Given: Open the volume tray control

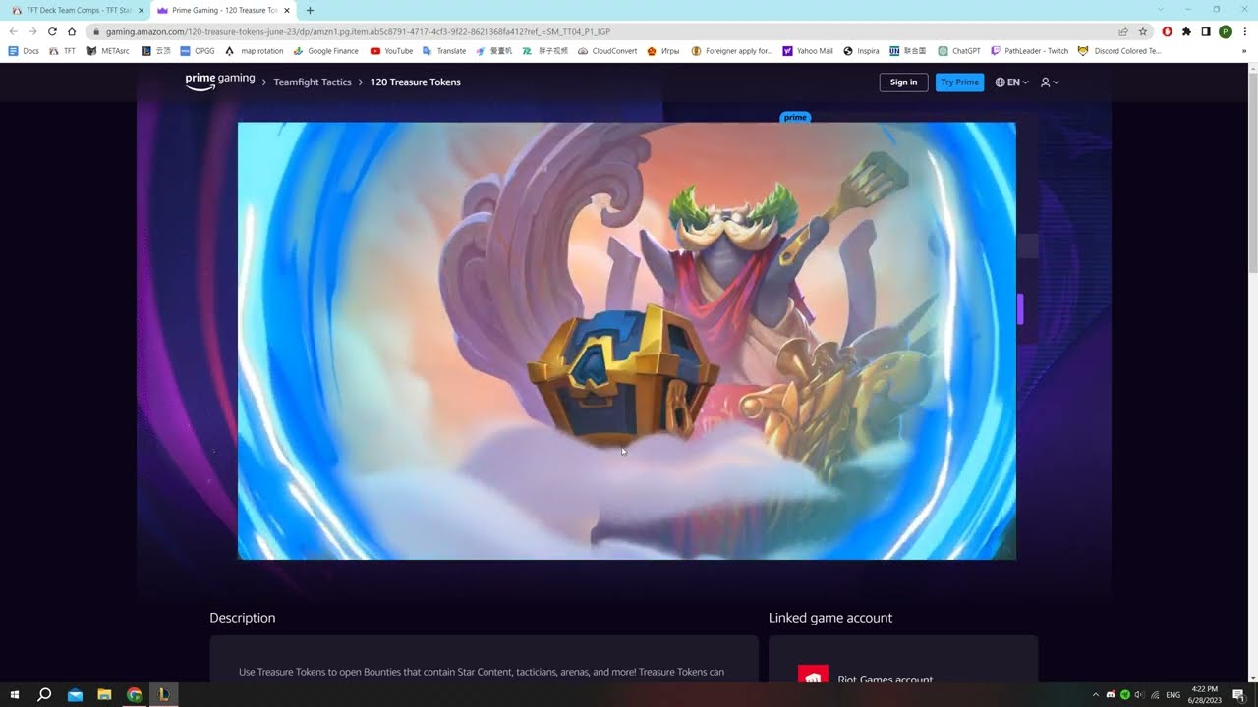Looking at the screenshot, I should (1140, 695).
